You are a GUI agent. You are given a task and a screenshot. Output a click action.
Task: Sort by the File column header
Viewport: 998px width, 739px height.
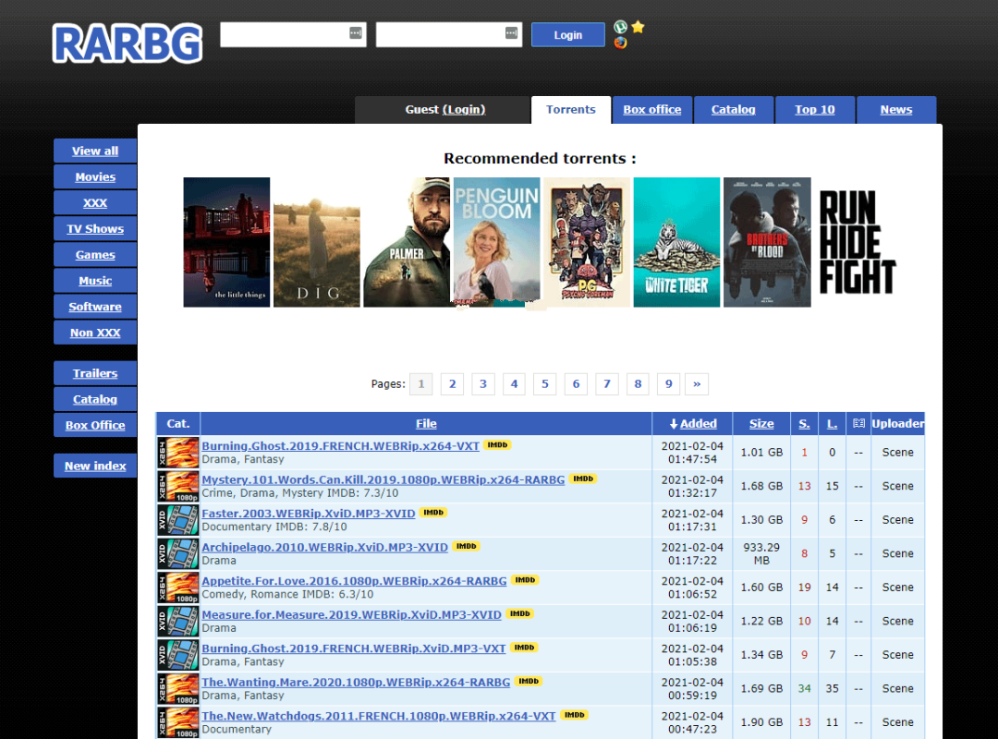point(426,423)
